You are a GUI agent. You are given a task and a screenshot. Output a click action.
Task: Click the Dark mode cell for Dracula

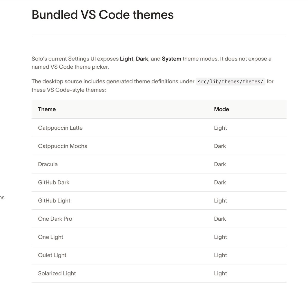[220, 164]
